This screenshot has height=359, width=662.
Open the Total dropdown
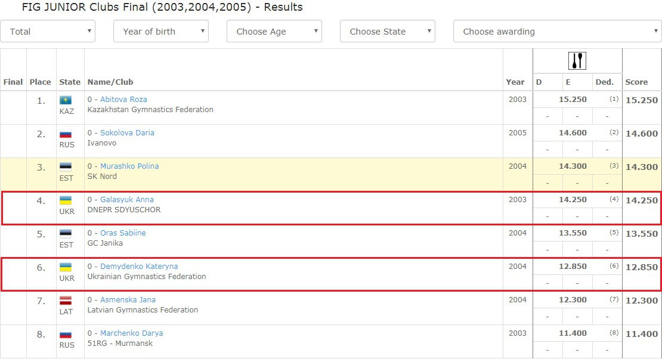pos(48,32)
